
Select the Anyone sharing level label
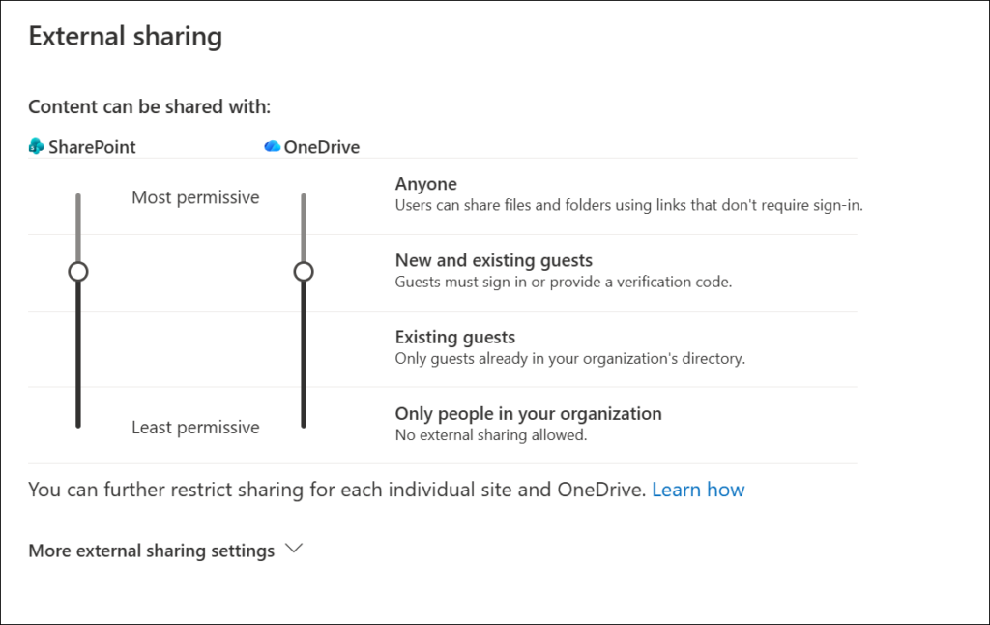point(426,184)
